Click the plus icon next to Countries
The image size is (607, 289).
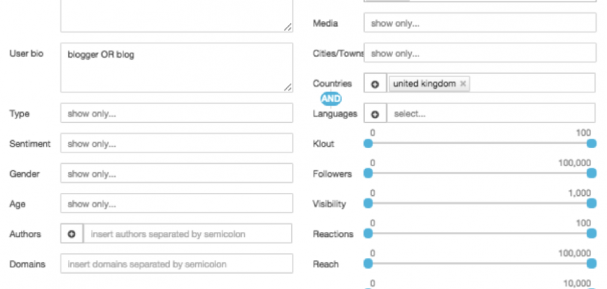(x=375, y=84)
